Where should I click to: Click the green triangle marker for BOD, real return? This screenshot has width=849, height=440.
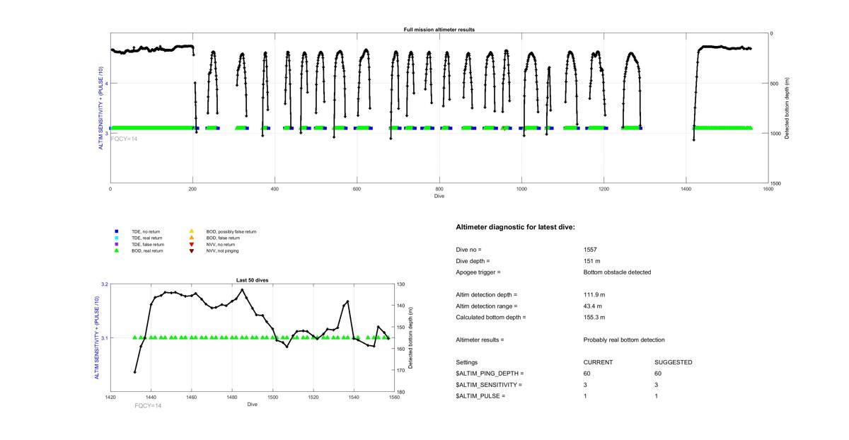pos(116,250)
